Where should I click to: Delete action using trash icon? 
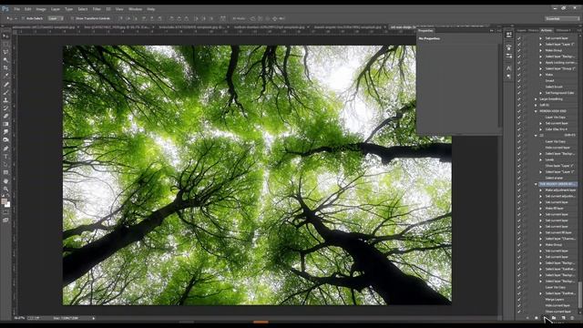[572, 318]
